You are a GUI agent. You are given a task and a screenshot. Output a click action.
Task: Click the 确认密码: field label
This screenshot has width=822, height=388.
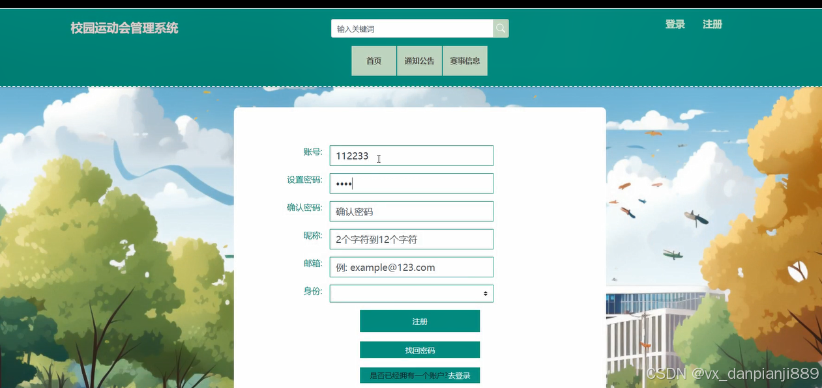click(304, 208)
